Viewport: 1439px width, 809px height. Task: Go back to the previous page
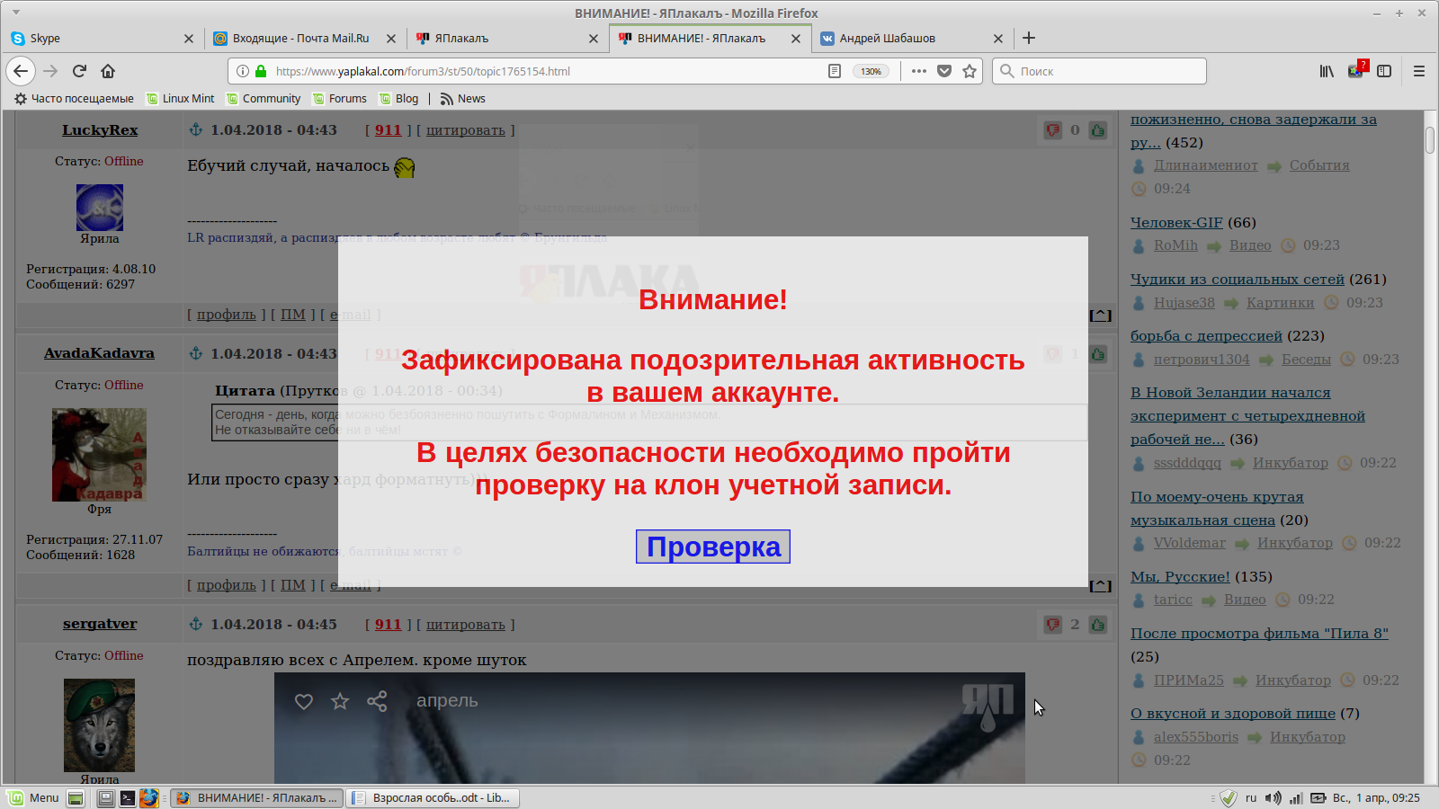pyautogui.click(x=21, y=71)
